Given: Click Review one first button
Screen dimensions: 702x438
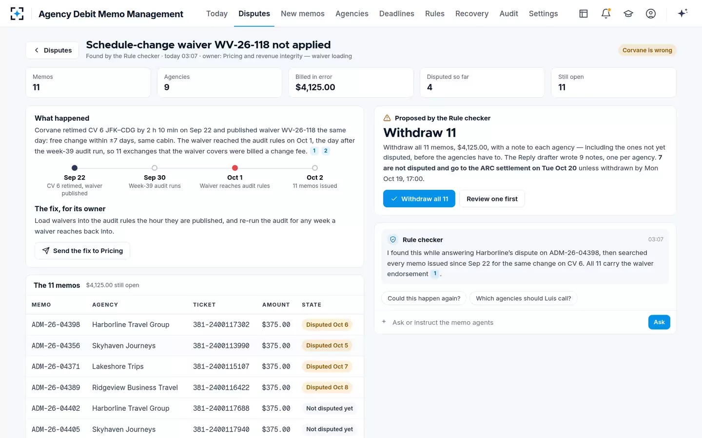Looking at the screenshot, I should [x=492, y=199].
